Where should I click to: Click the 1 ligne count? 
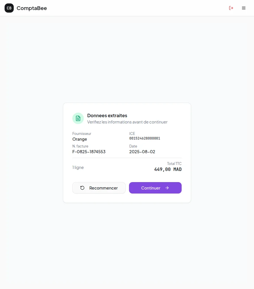[x=78, y=168]
